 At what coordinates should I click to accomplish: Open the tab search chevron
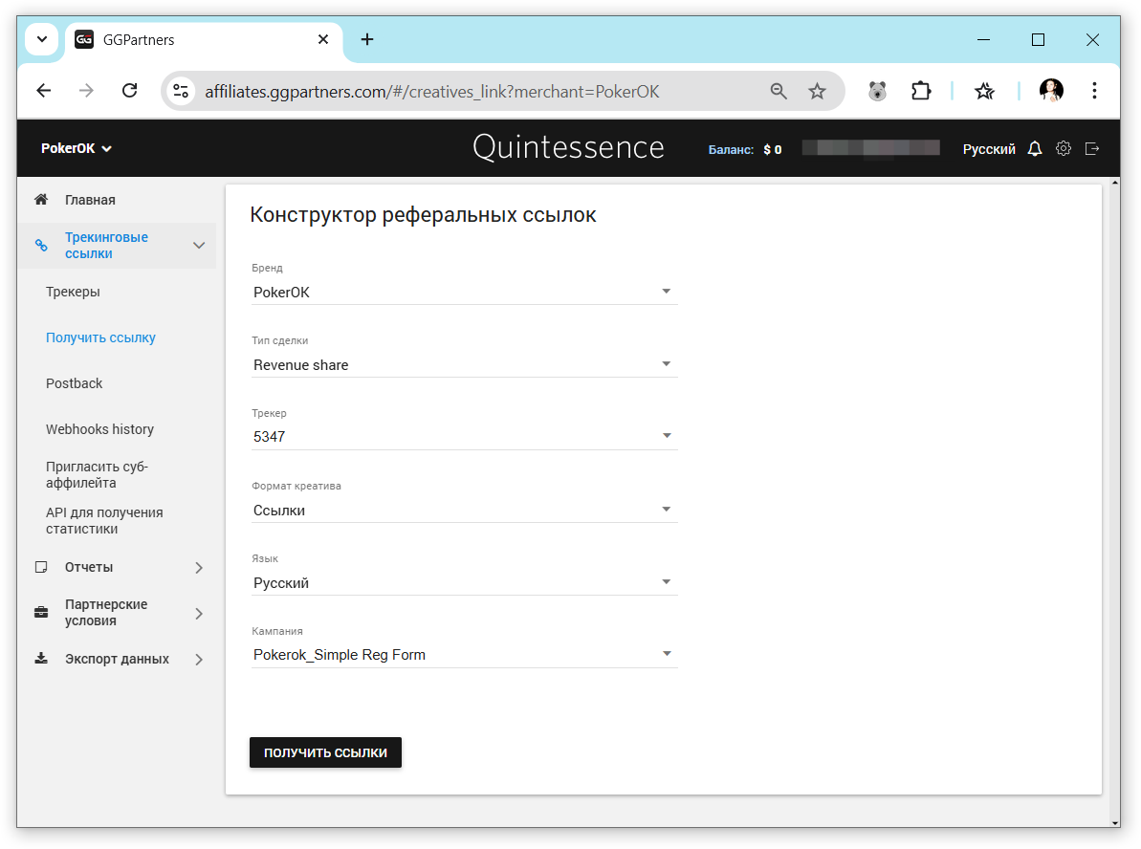(x=41, y=39)
